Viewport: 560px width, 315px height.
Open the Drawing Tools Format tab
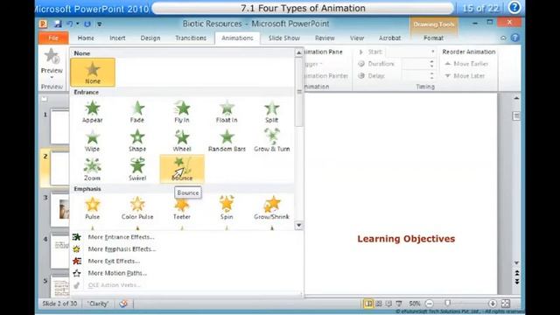434,38
